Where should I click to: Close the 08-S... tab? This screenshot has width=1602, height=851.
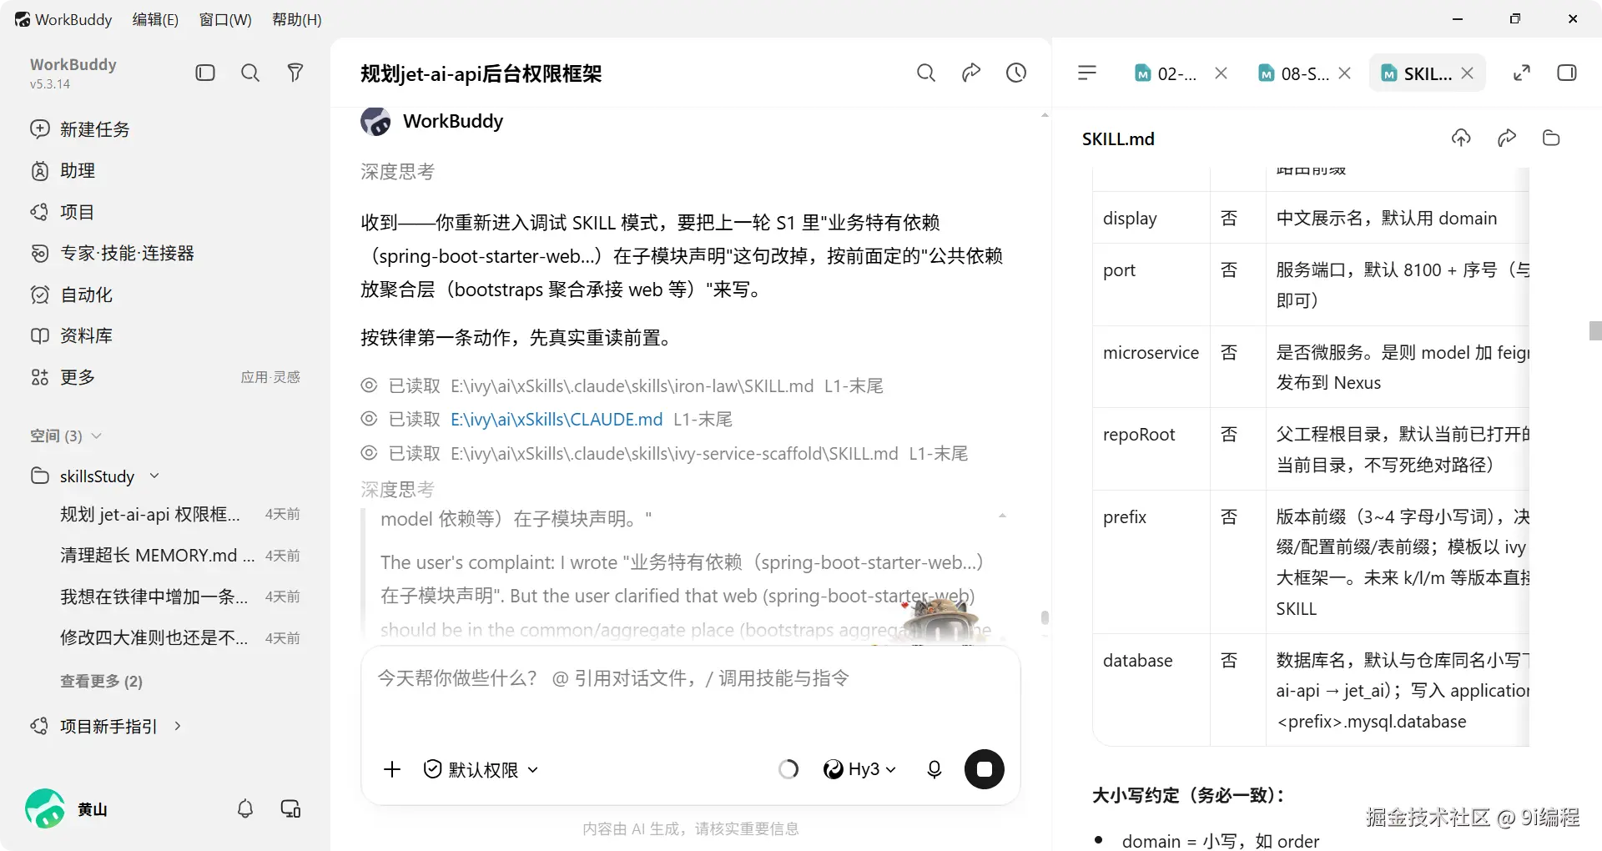(x=1344, y=73)
